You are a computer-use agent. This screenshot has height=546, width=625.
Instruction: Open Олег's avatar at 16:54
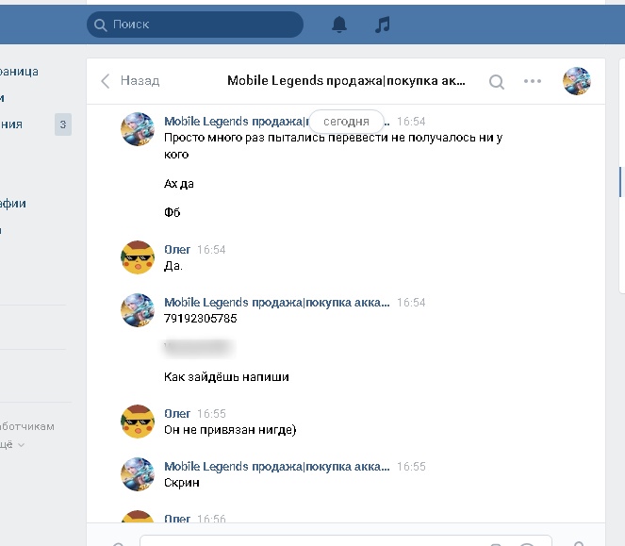[x=138, y=257]
